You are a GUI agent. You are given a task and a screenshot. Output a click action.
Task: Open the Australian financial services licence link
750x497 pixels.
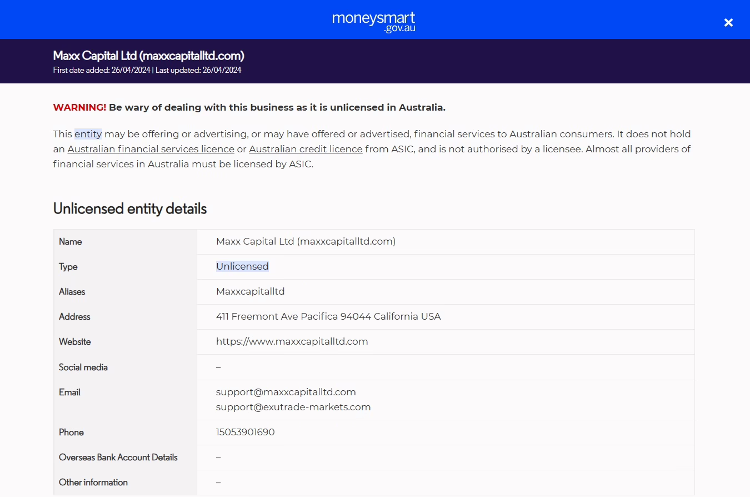point(151,149)
